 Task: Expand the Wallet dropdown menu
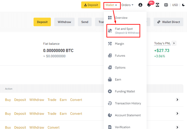pos(112,5)
